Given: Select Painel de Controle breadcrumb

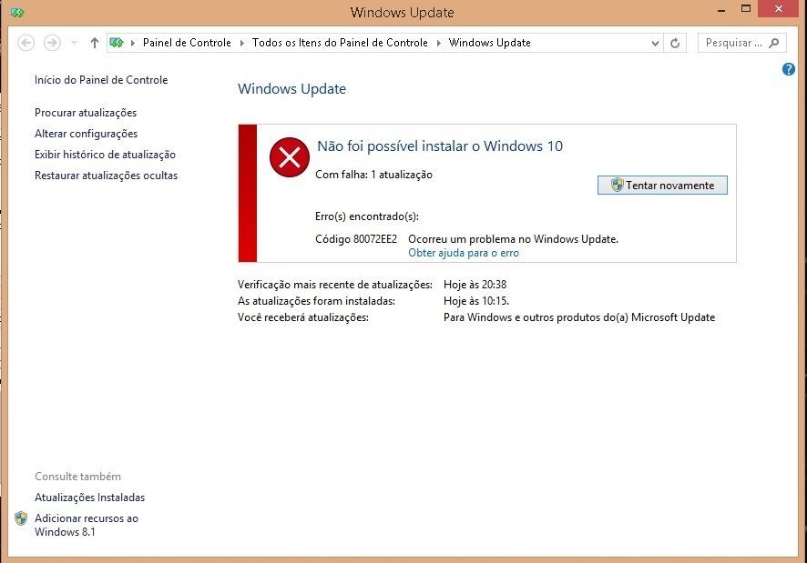Looking at the screenshot, I should tap(187, 43).
